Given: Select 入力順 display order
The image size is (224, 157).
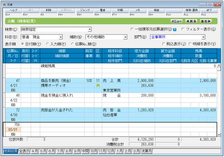Looking at the screenshot, I should click(47, 44).
